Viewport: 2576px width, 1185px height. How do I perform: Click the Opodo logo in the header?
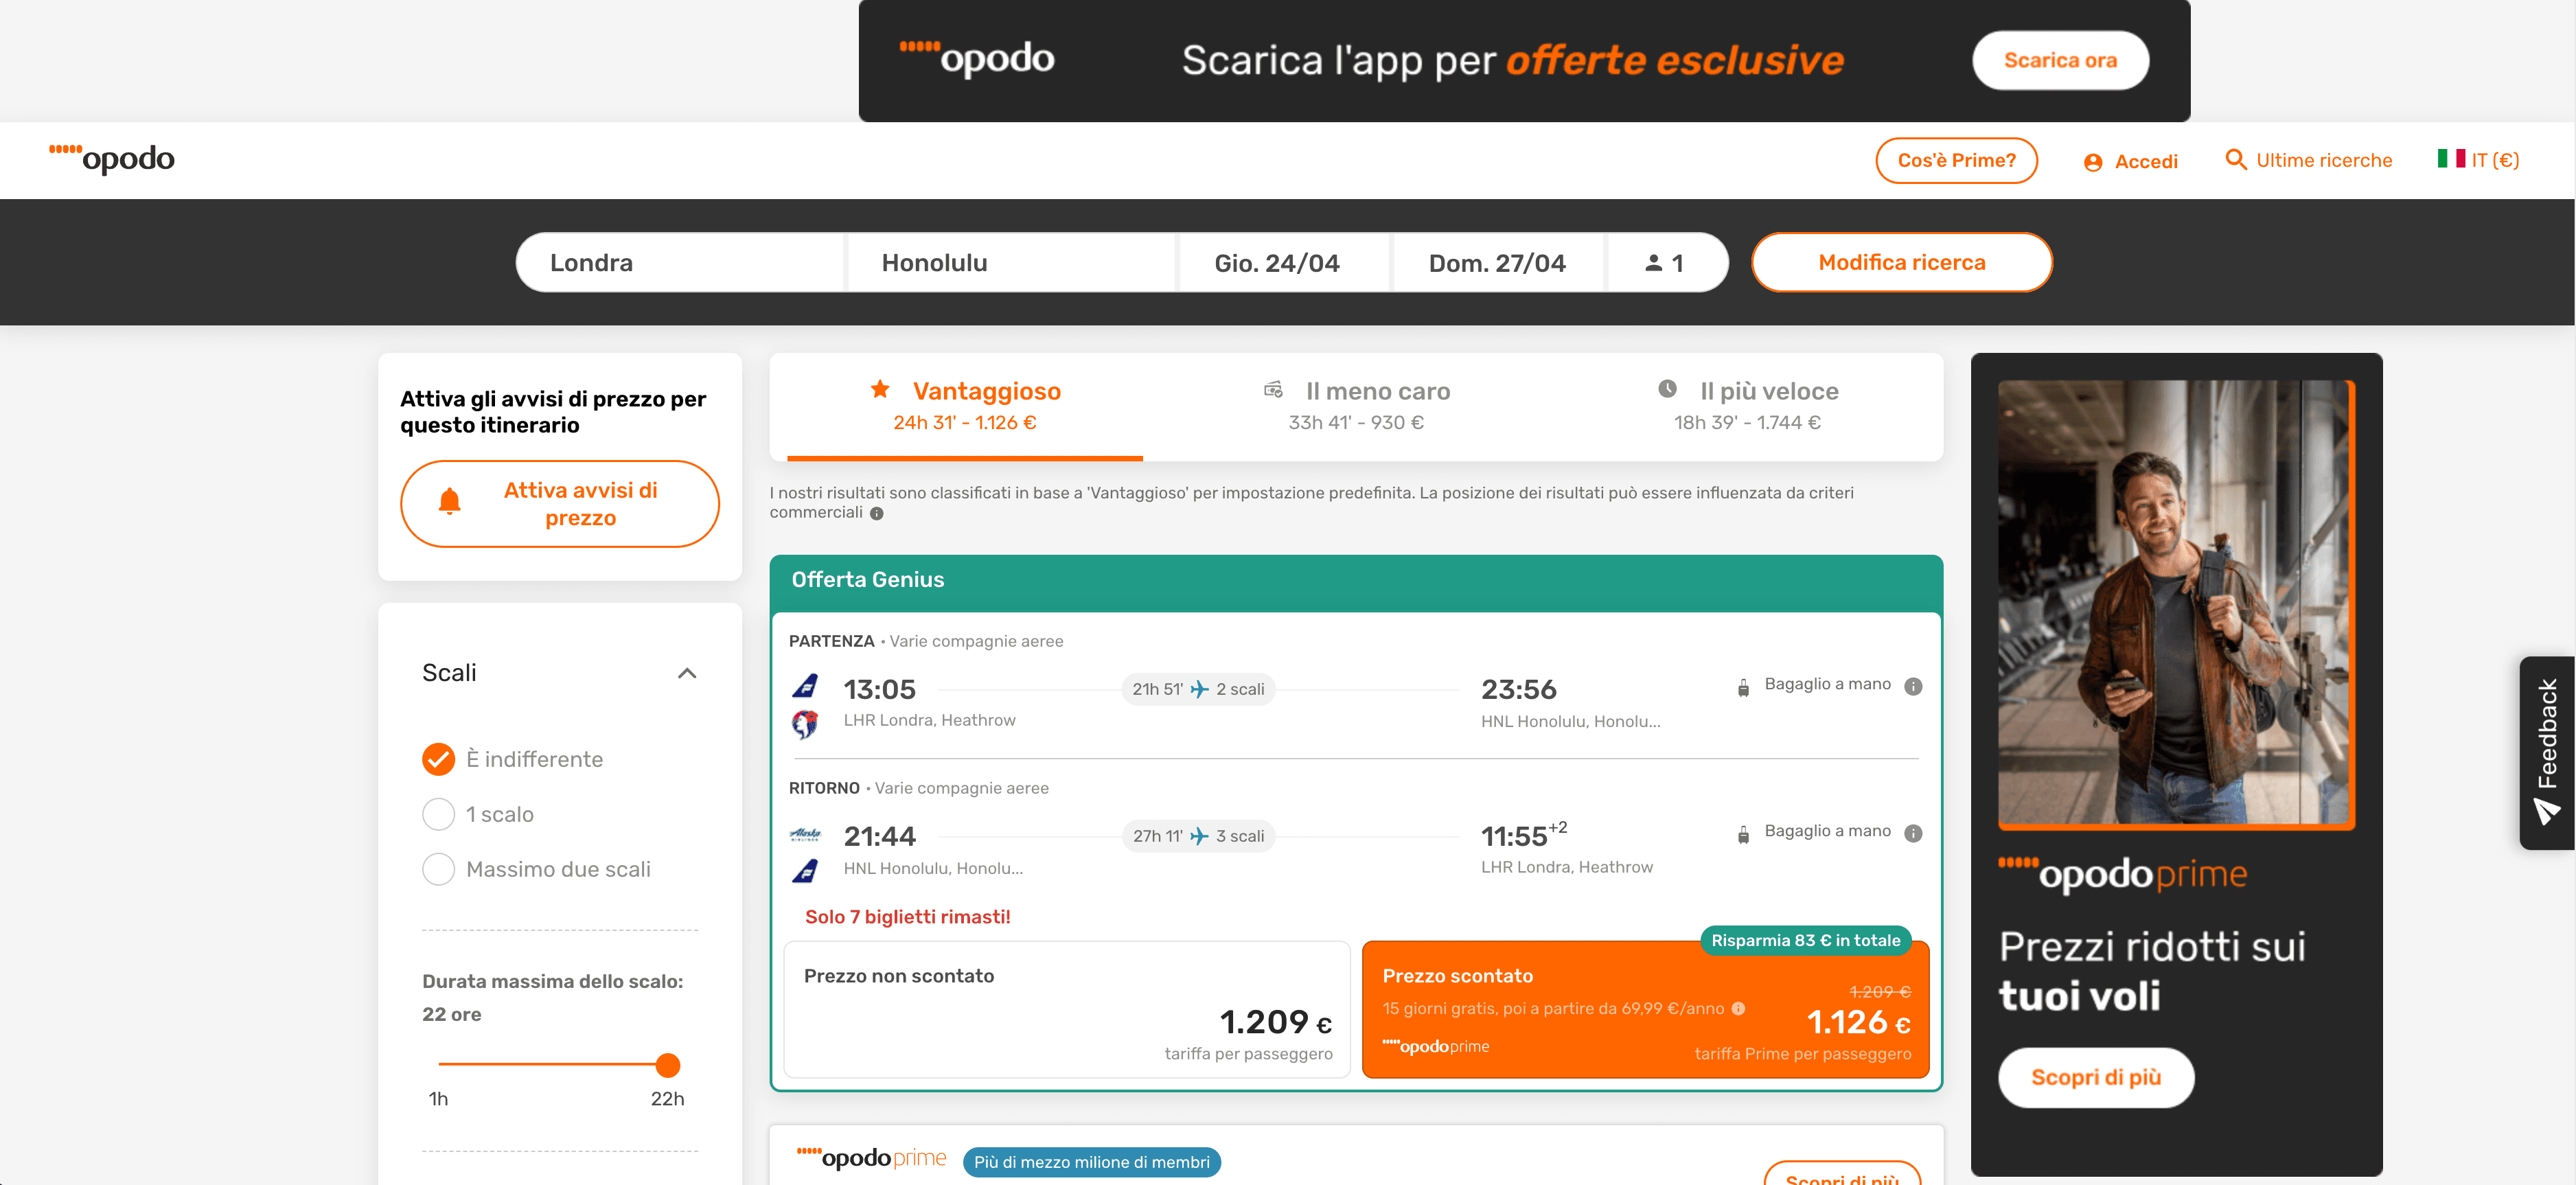pos(112,158)
